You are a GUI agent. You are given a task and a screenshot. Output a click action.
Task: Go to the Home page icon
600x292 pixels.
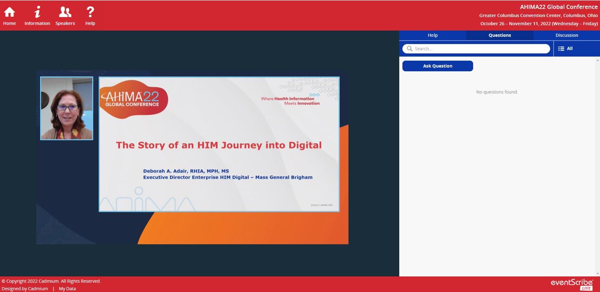pyautogui.click(x=9, y=12)
